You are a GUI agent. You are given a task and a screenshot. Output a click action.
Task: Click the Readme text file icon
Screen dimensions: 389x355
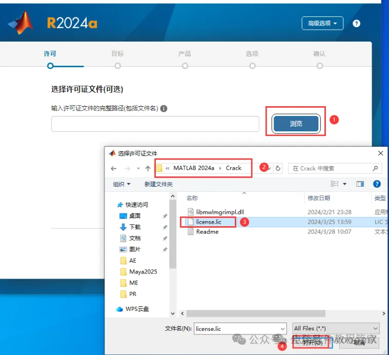tap(191, 231)
